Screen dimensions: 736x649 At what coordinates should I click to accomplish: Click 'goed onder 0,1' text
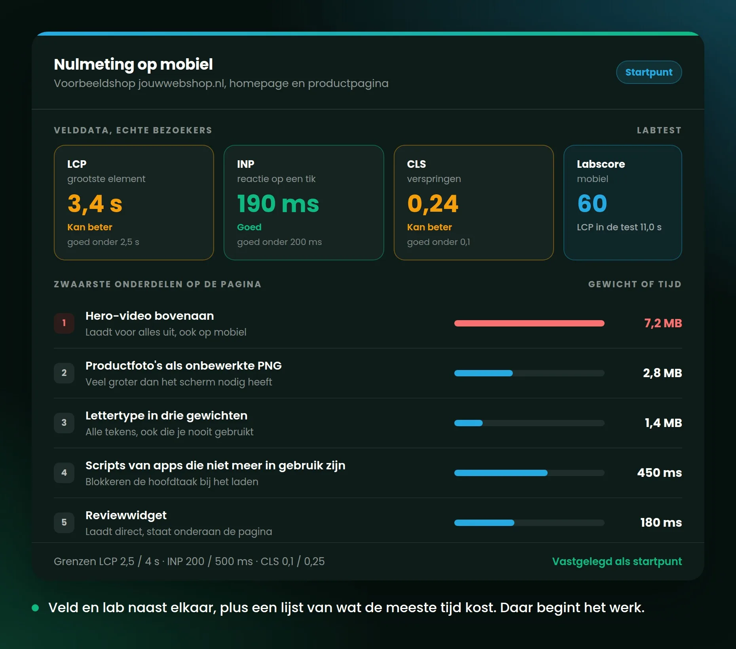(x=438, y=242)
